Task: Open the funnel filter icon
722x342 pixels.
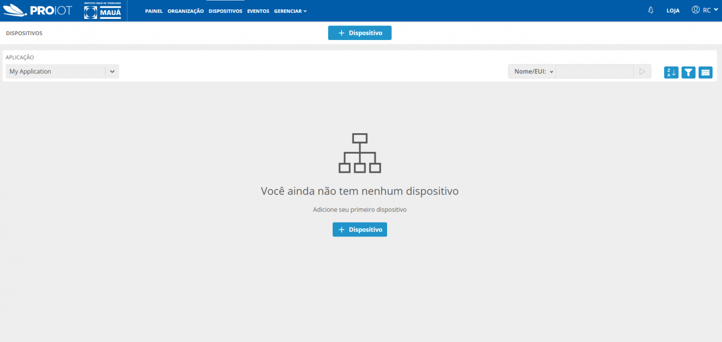Action: (x=688, y=72)
